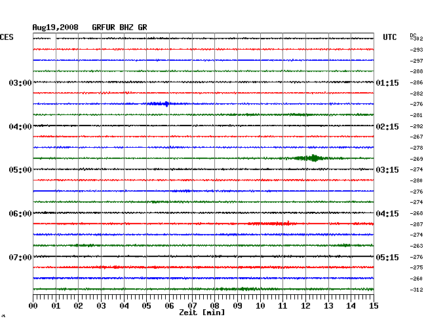Viewport: 426px width, 323px height.
Task: Click the DC value -269
Action: click(416, 159)
